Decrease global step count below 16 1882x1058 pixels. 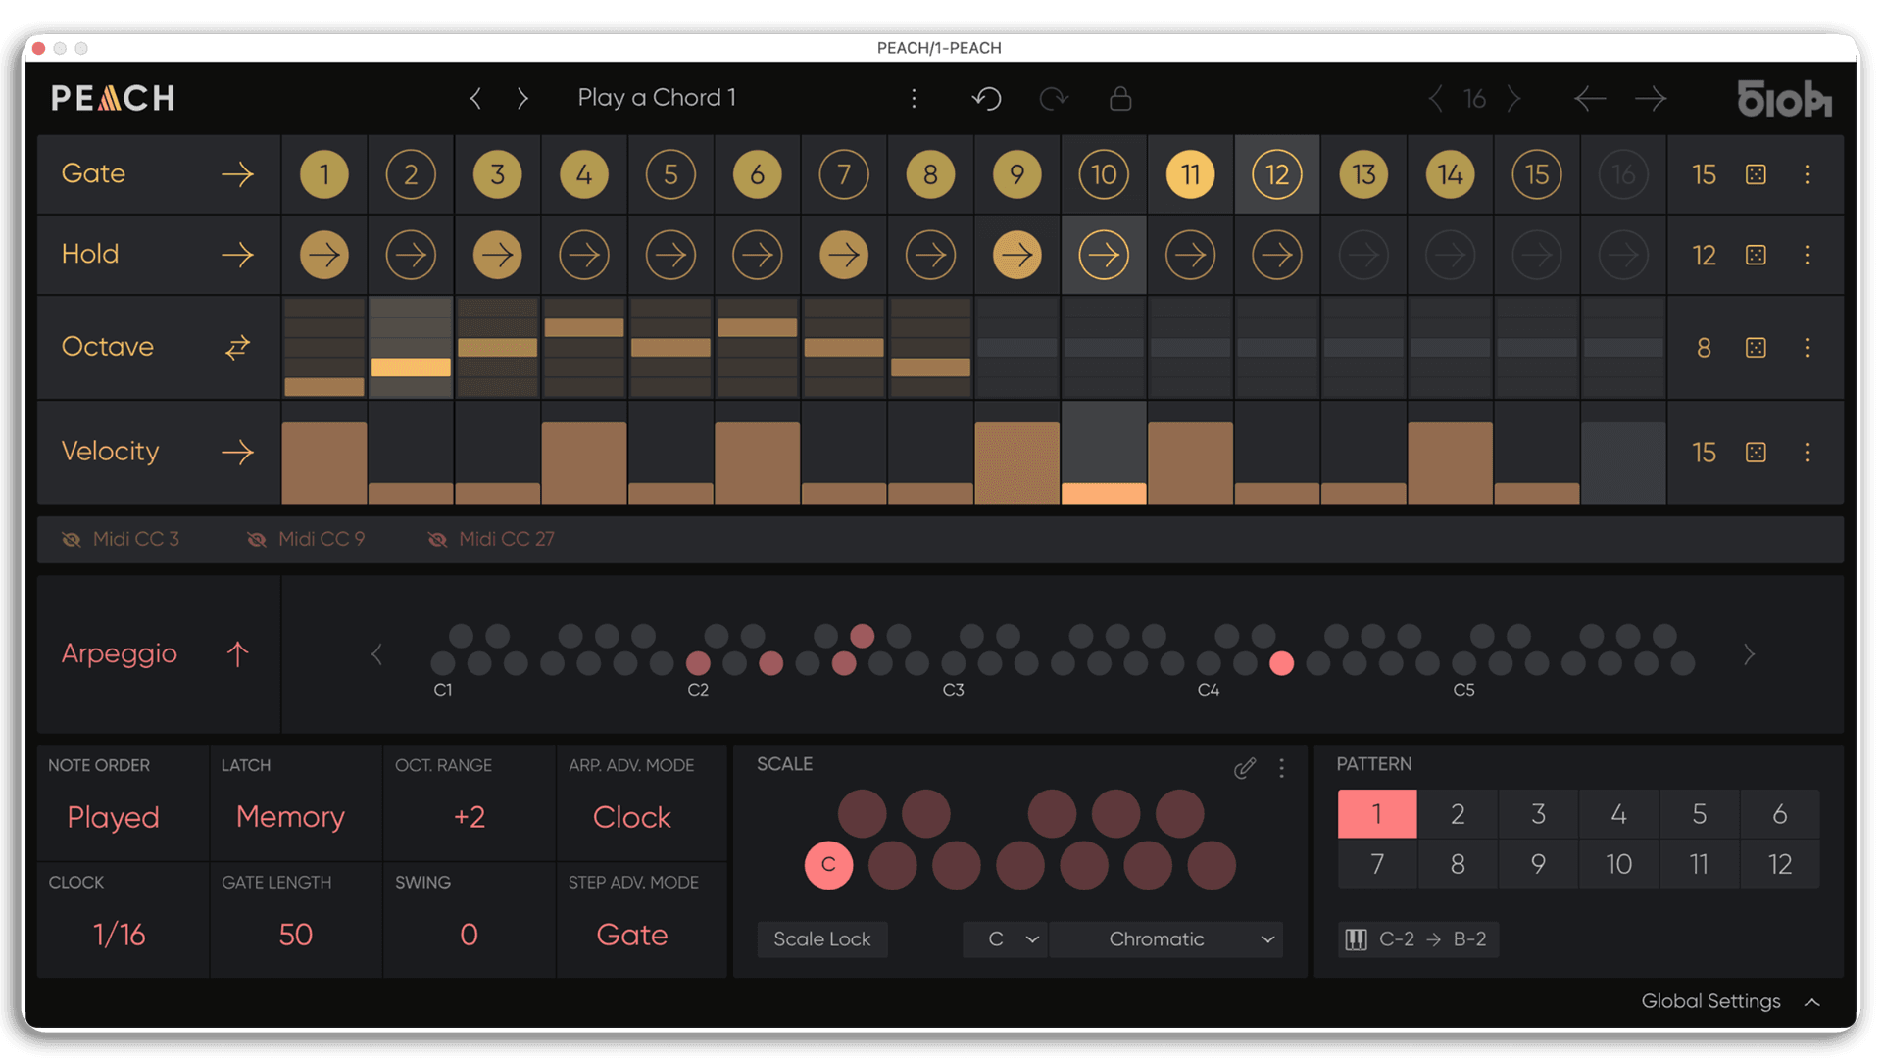(1436, 98)
